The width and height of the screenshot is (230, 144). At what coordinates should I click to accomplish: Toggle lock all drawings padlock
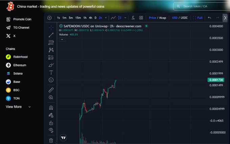51,123
